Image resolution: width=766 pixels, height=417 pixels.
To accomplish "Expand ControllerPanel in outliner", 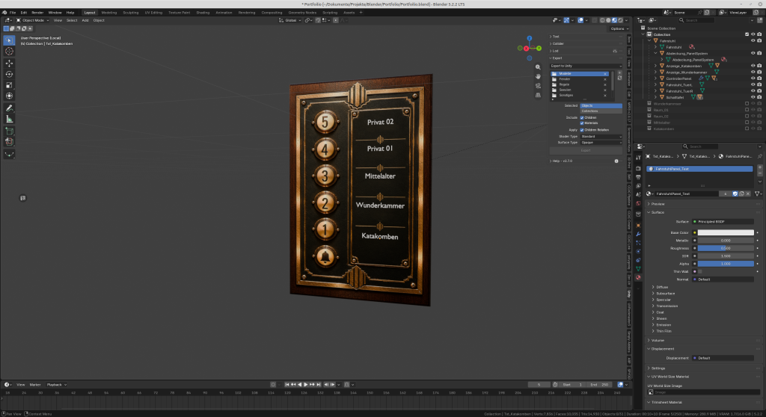I will pyautogui.click(x=655, y=78).
